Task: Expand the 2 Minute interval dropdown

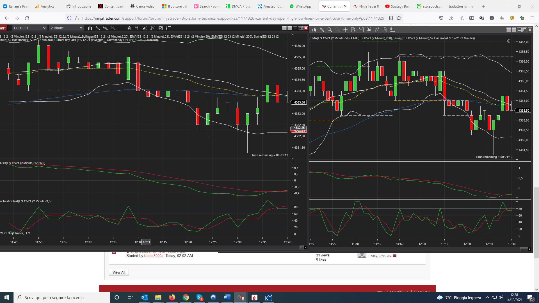Action: 81,28
